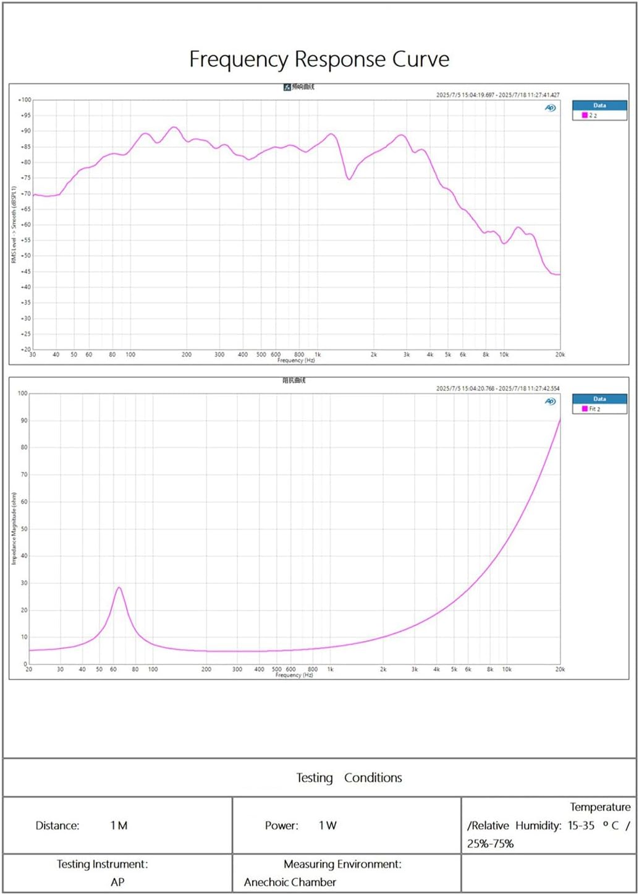The width and height of the screenshot is (639, 895).
Task: Click the timestamp above the impedance graph
Action: click(497, 388)
